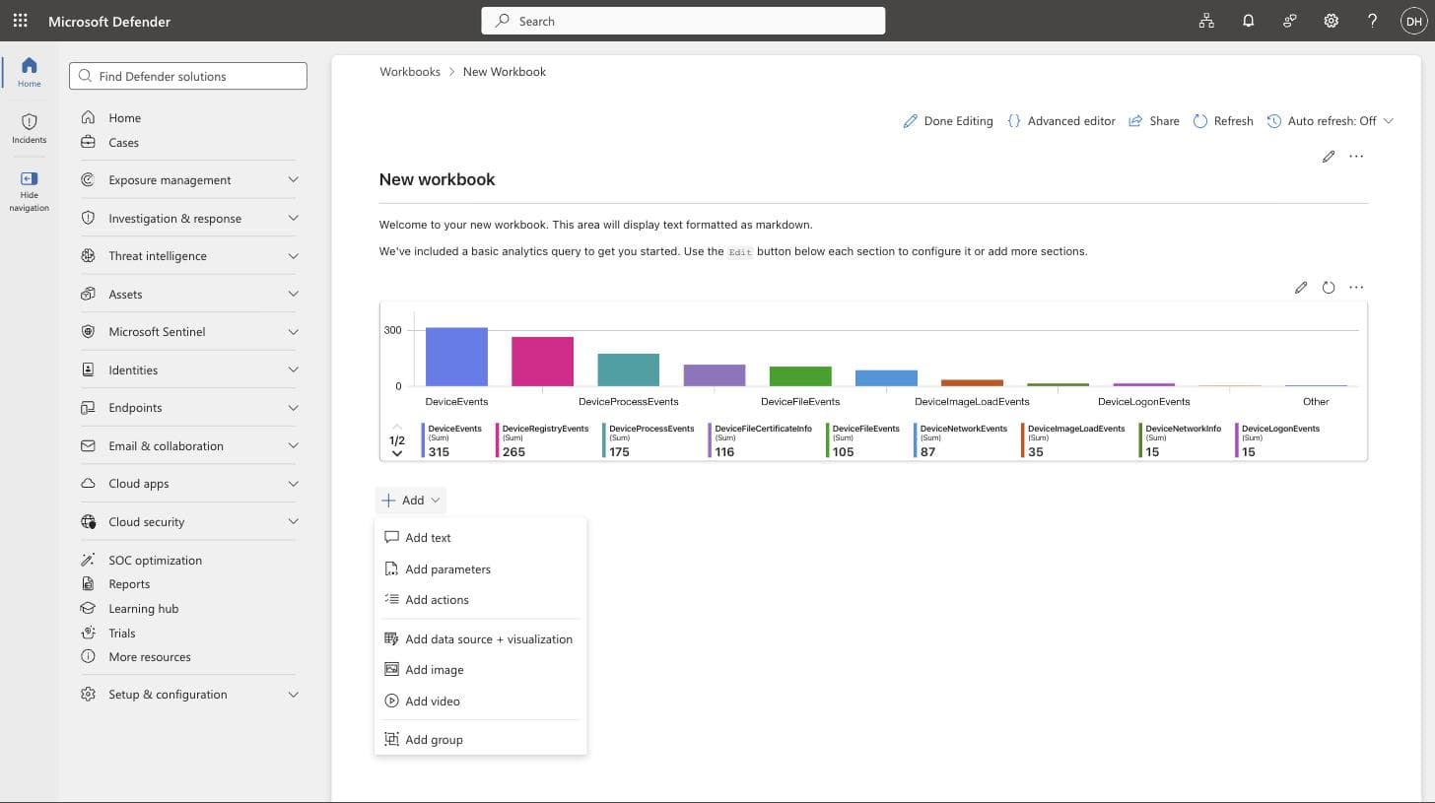Open the notifications bell icon

(x=1248, y=21)
